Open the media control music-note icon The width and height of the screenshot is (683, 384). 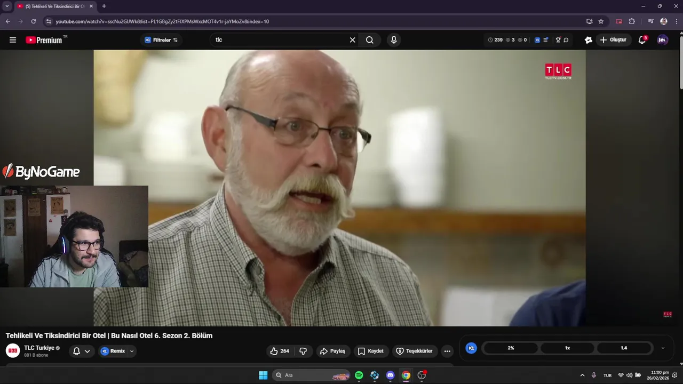650,21
